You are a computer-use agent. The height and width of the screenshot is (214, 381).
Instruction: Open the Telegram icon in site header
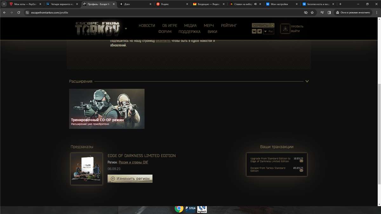259,31
